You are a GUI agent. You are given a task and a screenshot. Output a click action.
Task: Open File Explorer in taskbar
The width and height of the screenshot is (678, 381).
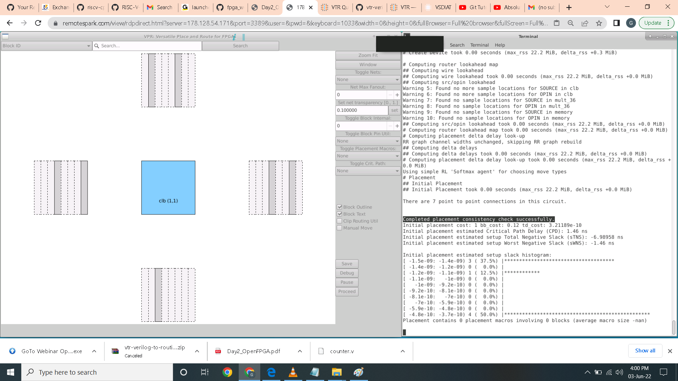[x=337, y=372]
